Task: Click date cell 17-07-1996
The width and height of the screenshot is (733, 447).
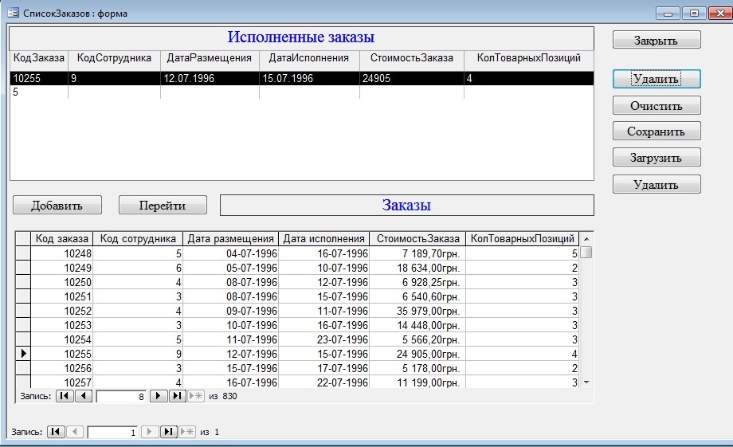Action: pyautogui.click(x=324, y=368)
